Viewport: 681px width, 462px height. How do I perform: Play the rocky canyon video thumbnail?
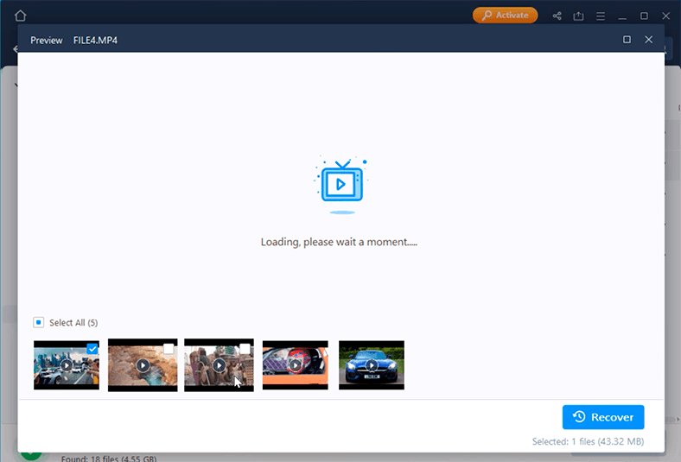tap(143, 365)
